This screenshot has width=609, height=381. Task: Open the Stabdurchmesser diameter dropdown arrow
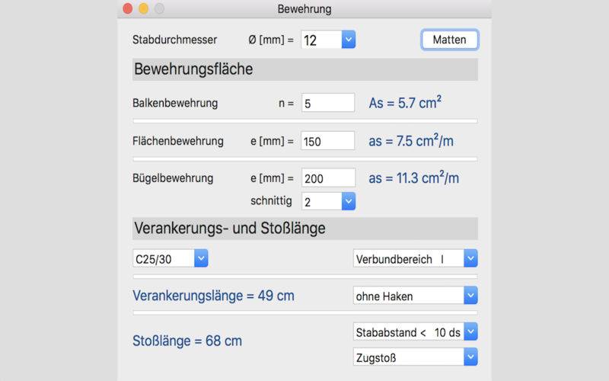(349, 40)
